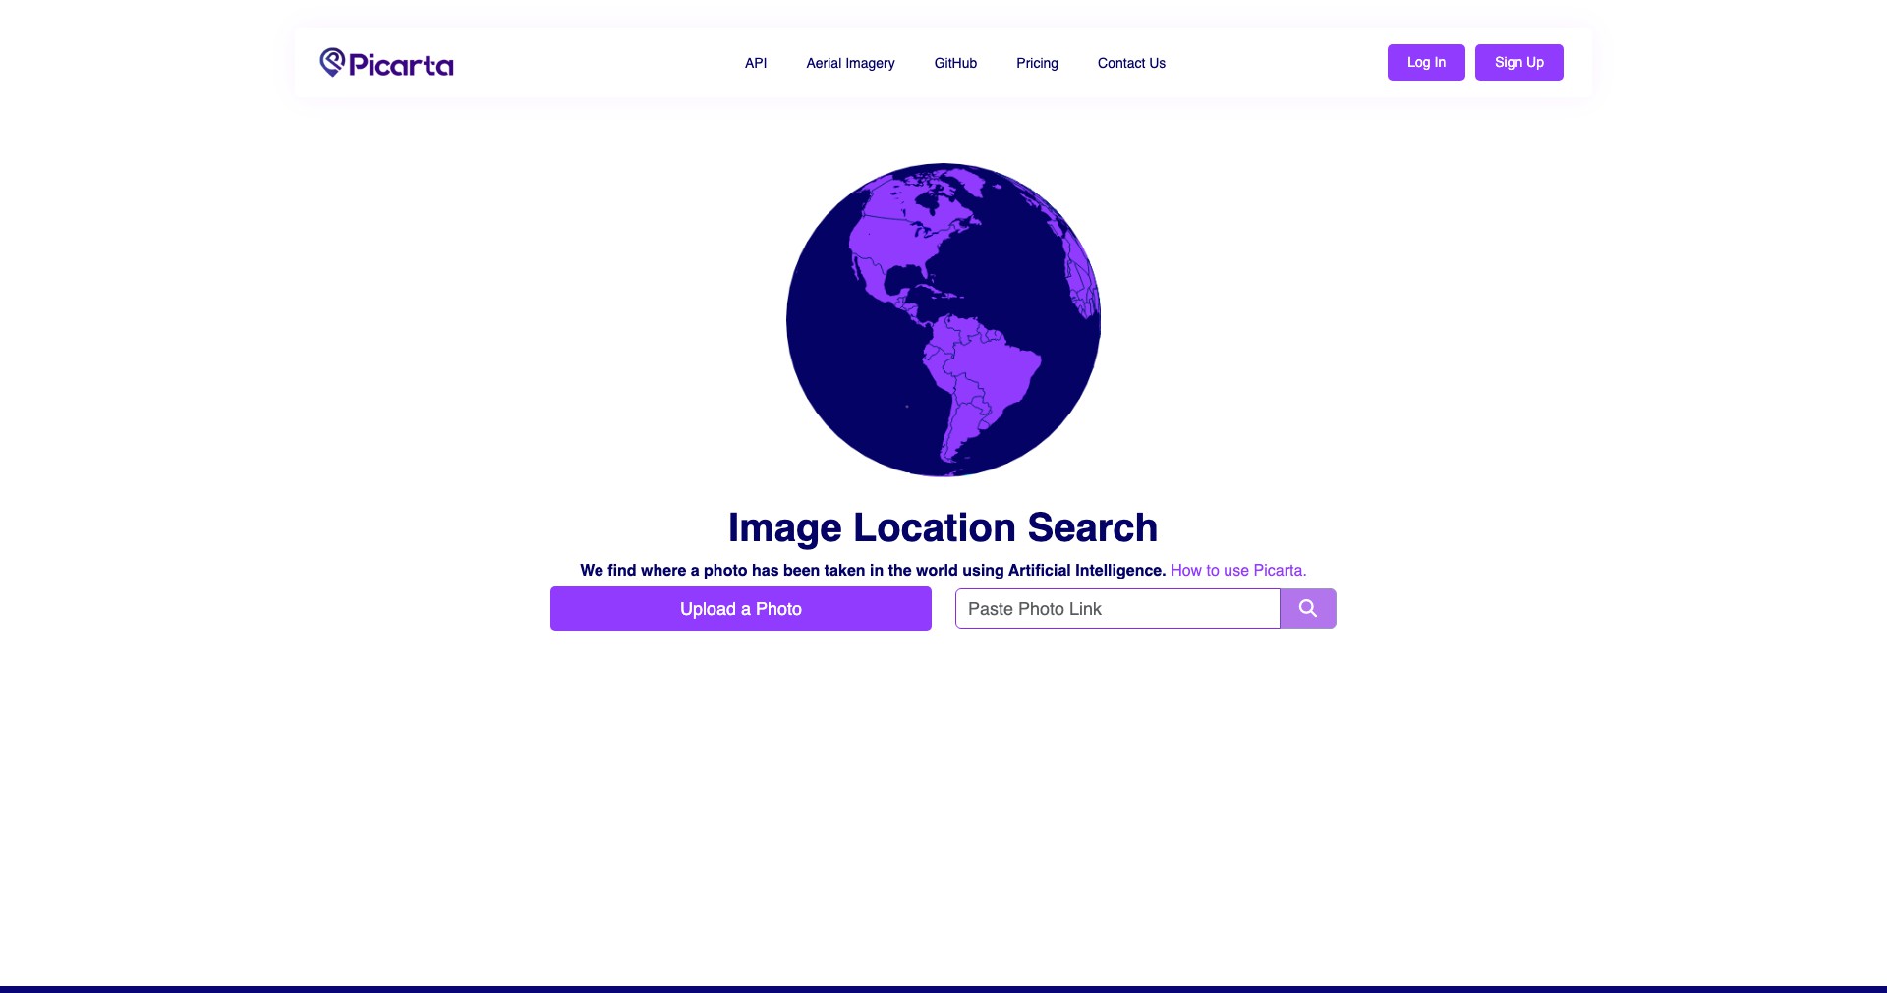1887x993 pixels.
Task: Open the API page
Action: pyautogui.click(x=756, y=63)
